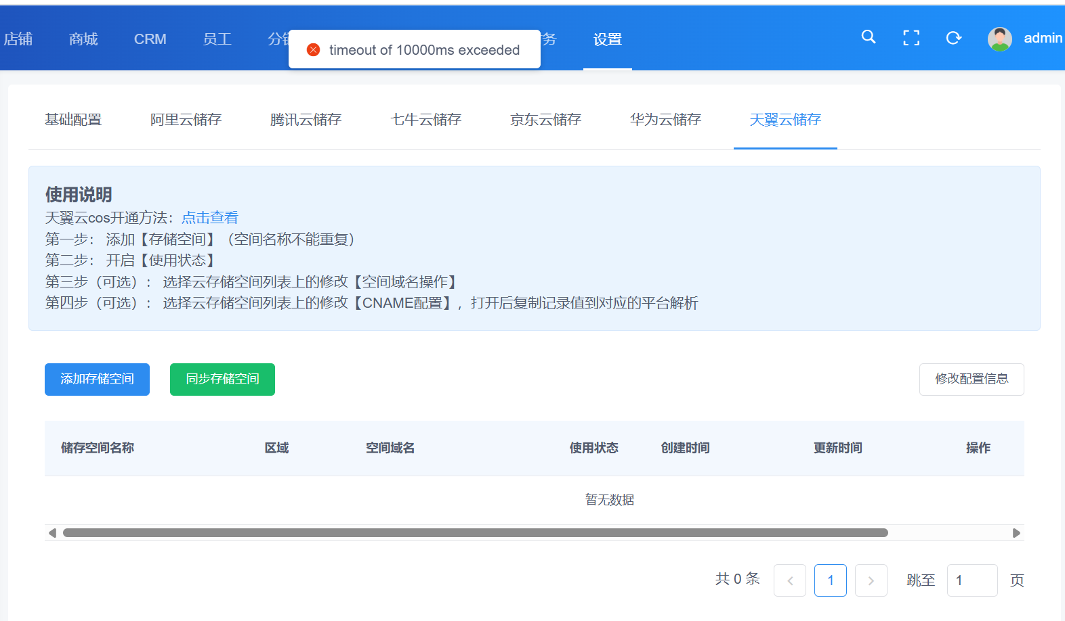Click the search magnifier icon
The image size is (1065, 621).
[868, 37]
